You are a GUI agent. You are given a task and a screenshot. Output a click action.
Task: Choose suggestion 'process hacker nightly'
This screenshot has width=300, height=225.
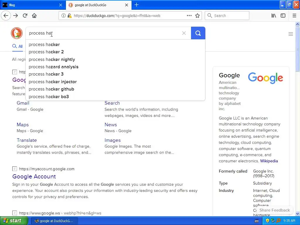[115, 59]
